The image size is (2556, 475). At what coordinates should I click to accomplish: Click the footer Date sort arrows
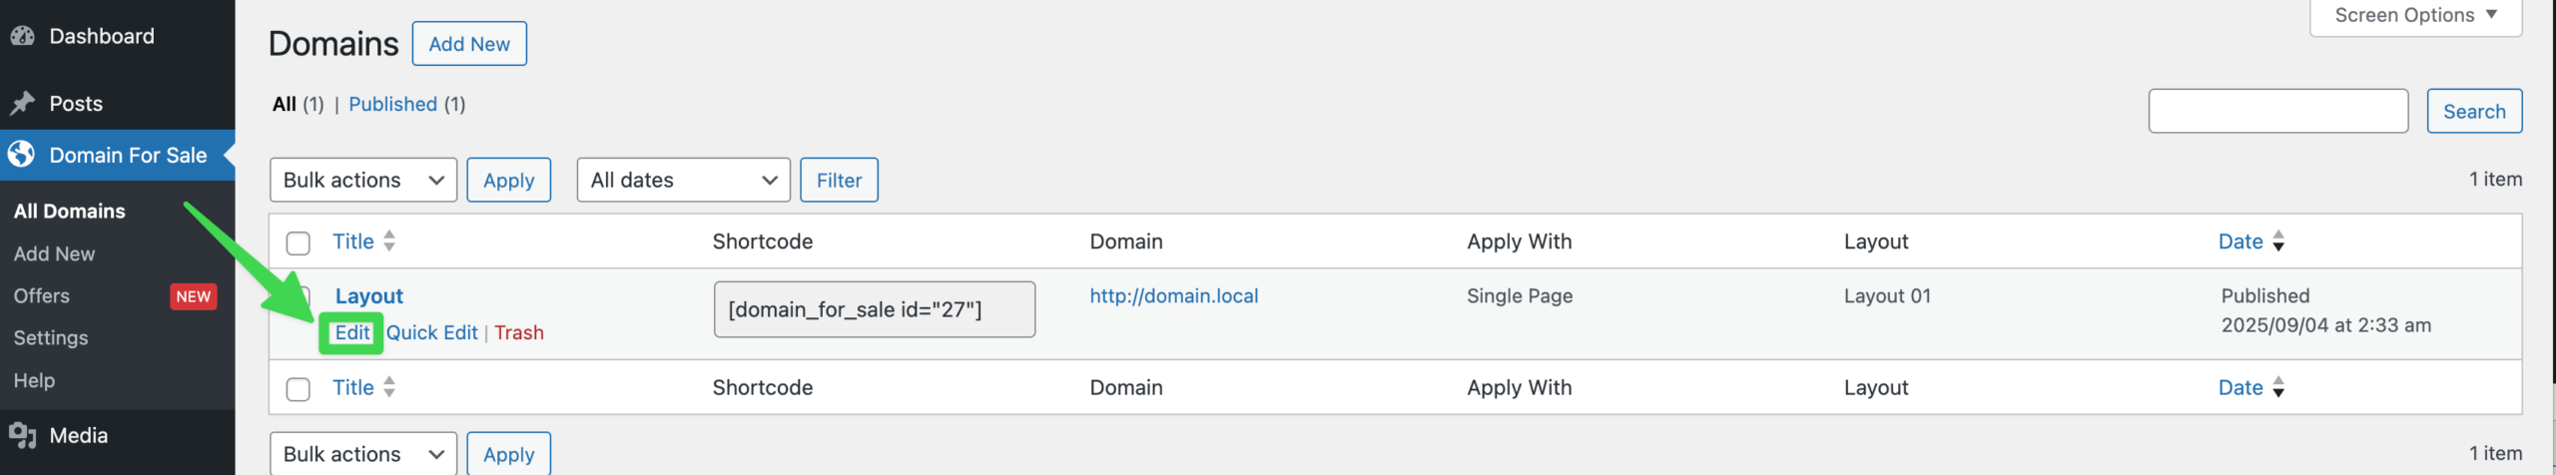tap(2278, 387)
